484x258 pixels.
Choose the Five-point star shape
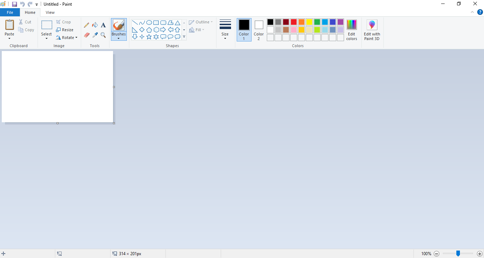click(149, 37)
